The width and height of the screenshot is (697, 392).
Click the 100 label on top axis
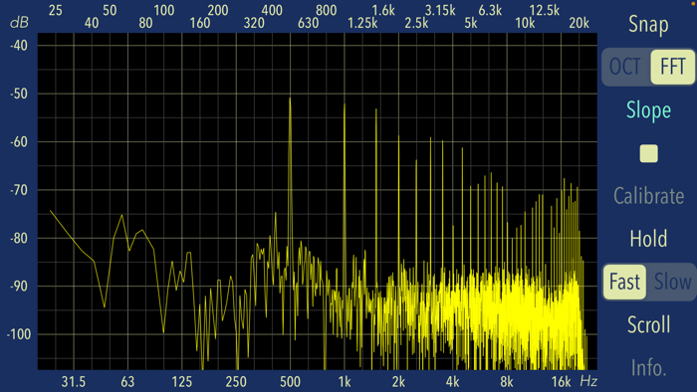(164, 10)
